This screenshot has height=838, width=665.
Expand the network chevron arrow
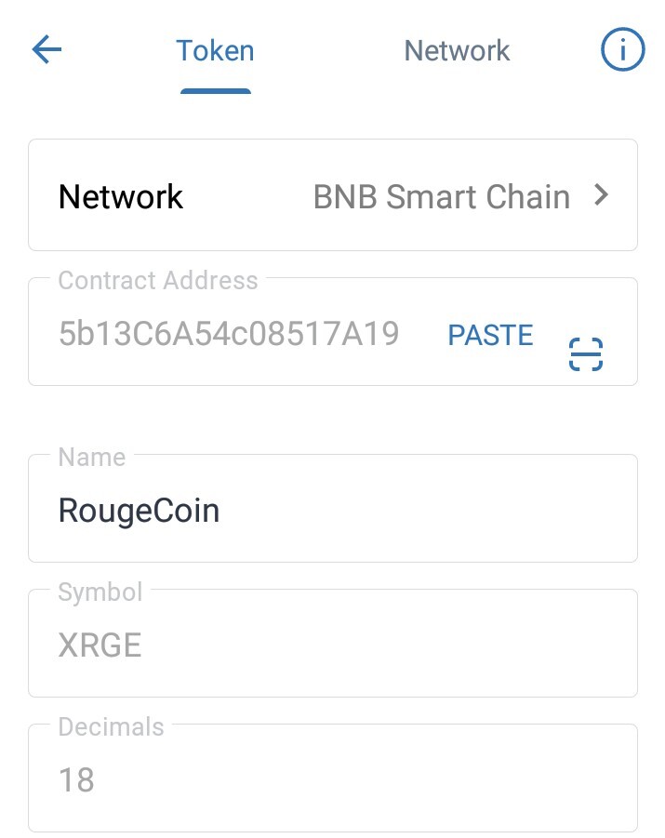tap(602, 195)
